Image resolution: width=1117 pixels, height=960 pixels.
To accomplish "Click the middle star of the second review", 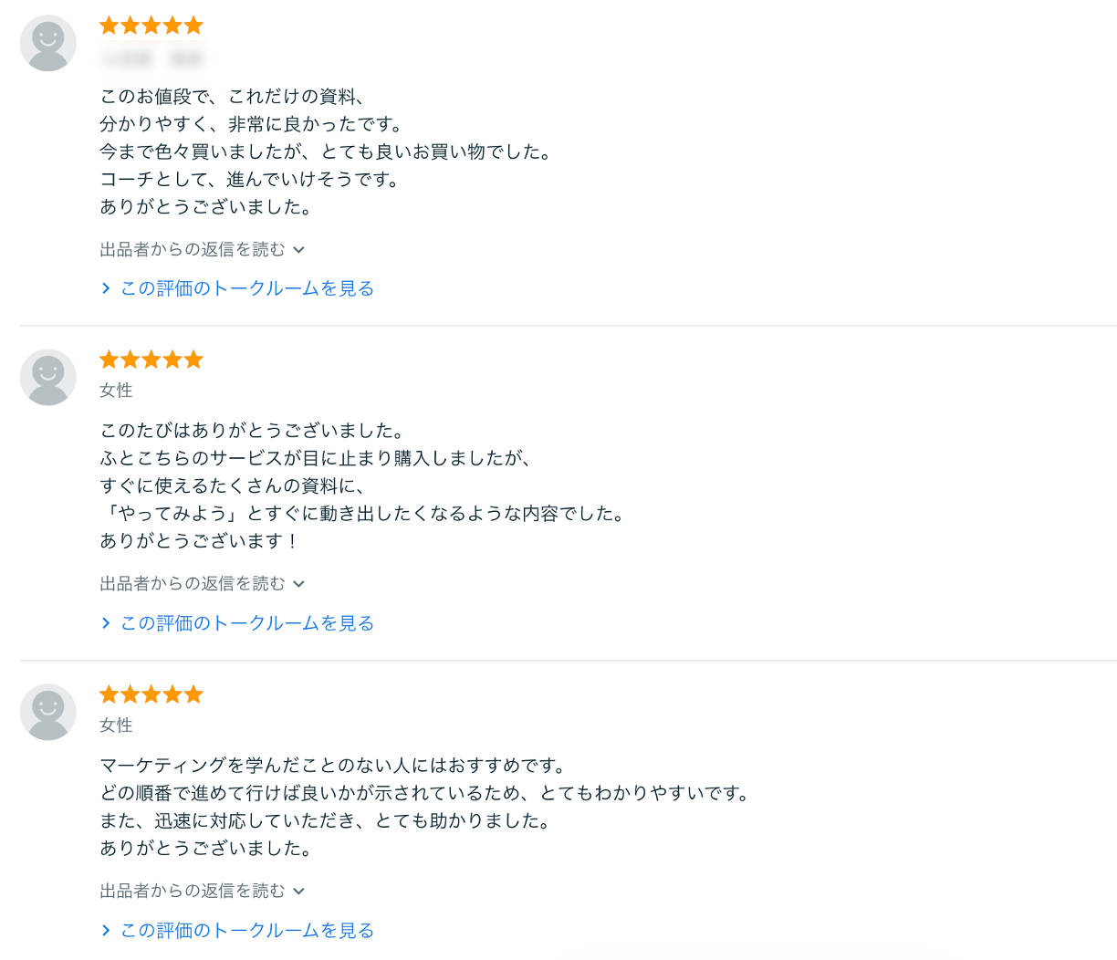I will [151, 359].
